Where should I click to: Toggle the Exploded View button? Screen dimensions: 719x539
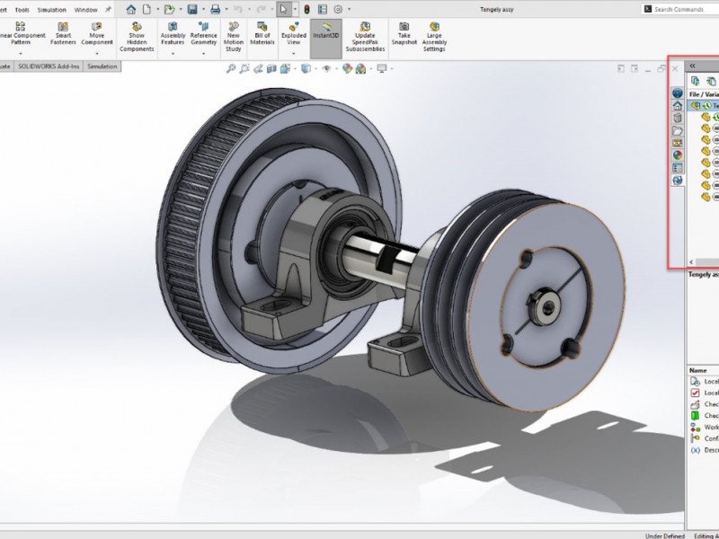click(293, 36)
